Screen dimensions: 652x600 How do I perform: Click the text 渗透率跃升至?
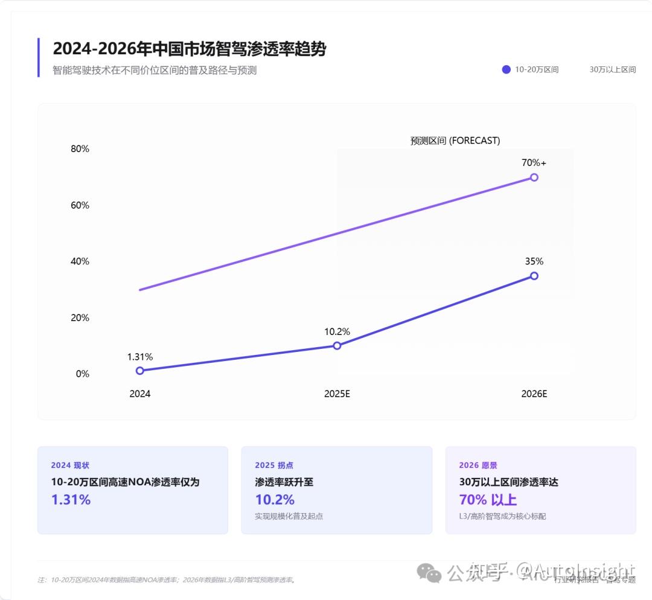point(284,482)
